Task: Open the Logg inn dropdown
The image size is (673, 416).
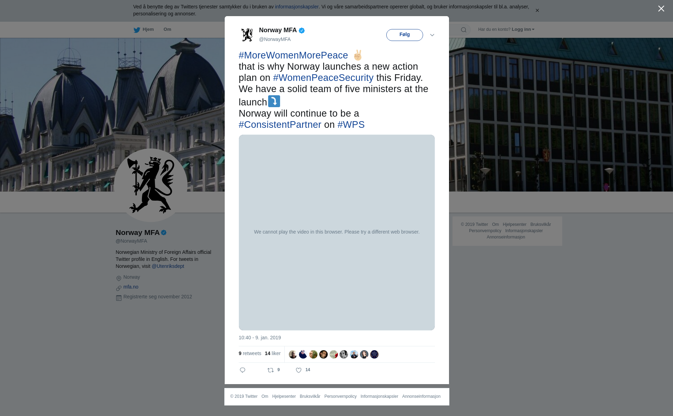Action: [x=523, y=29]
